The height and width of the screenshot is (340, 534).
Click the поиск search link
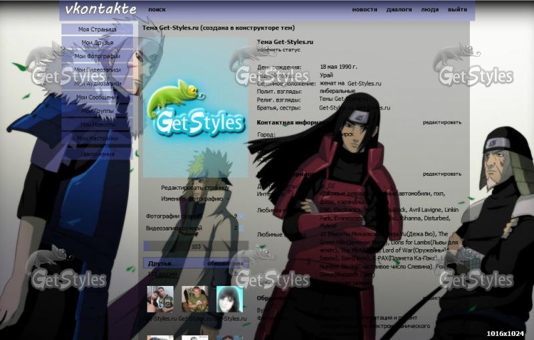(x=157, y=10)
